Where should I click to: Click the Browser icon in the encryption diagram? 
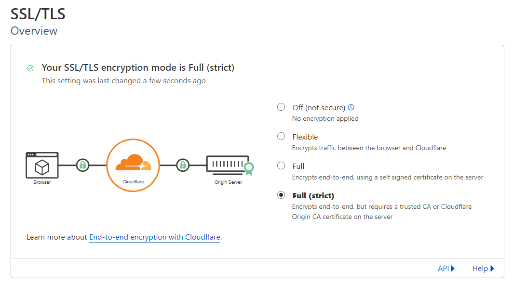click(42, 165)
